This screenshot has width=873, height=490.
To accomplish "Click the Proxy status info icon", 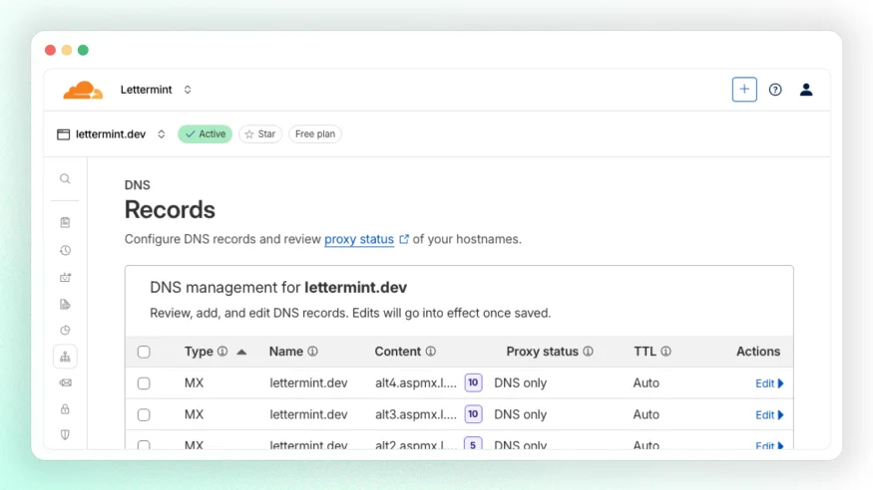I will click(588, 352).
